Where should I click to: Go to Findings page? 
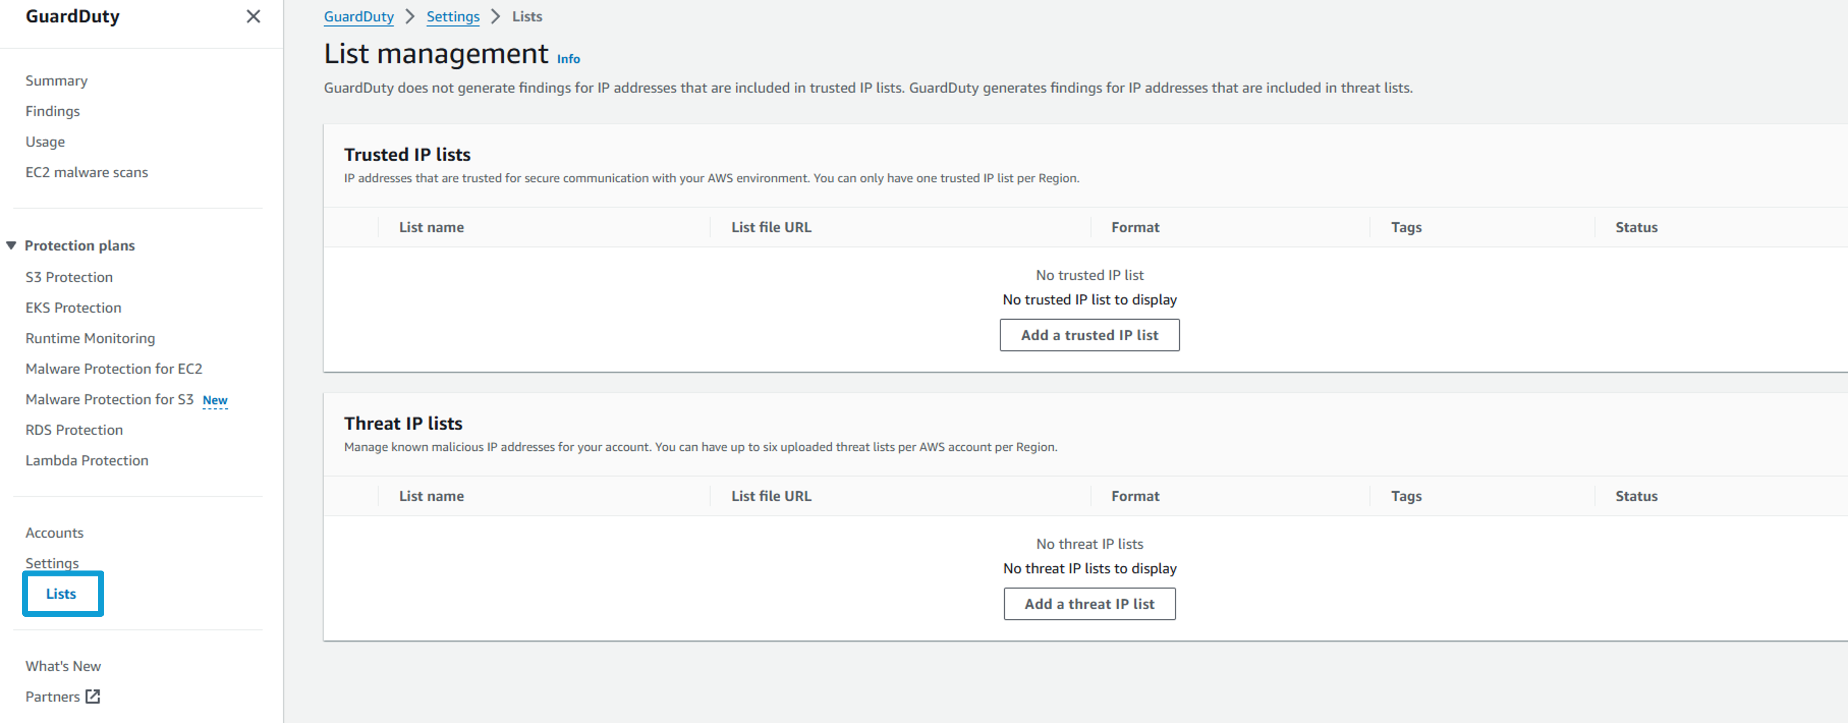[x=52, y=111]
